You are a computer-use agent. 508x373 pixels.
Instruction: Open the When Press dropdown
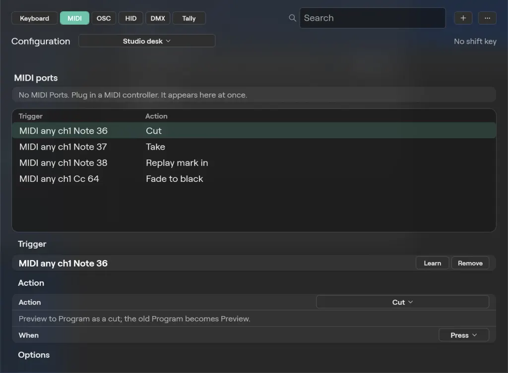pyautogui.click(x=464, y=335)
